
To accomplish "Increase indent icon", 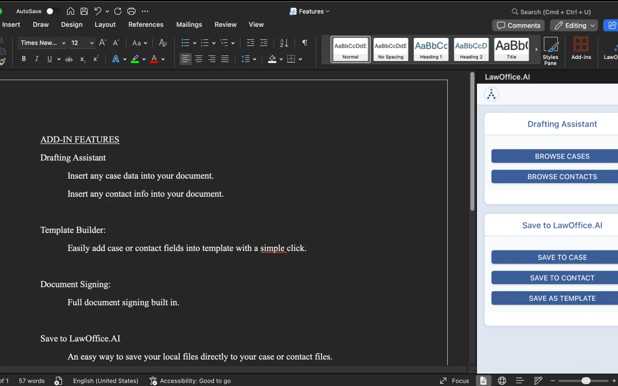I will [264, 43].
